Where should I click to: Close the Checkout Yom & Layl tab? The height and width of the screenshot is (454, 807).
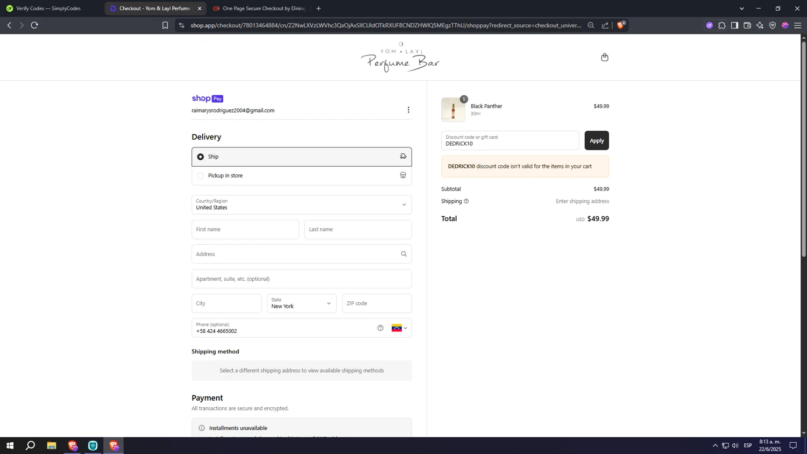pos(200,9)
